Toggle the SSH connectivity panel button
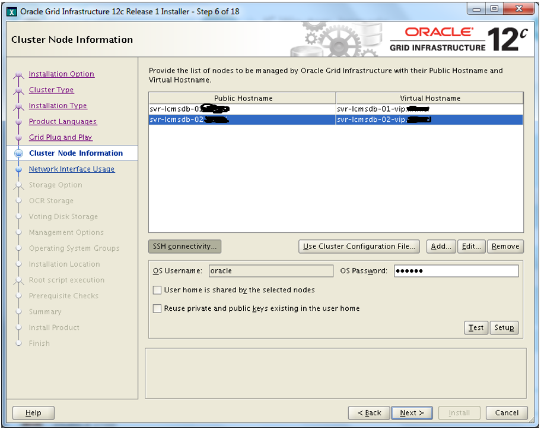Image resolution: width=541 pixels, height=429 pixels. pyautogui.click(x=184, y=247)
